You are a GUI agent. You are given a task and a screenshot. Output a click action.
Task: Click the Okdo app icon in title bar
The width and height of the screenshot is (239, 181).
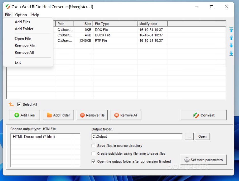coord(8,7)
